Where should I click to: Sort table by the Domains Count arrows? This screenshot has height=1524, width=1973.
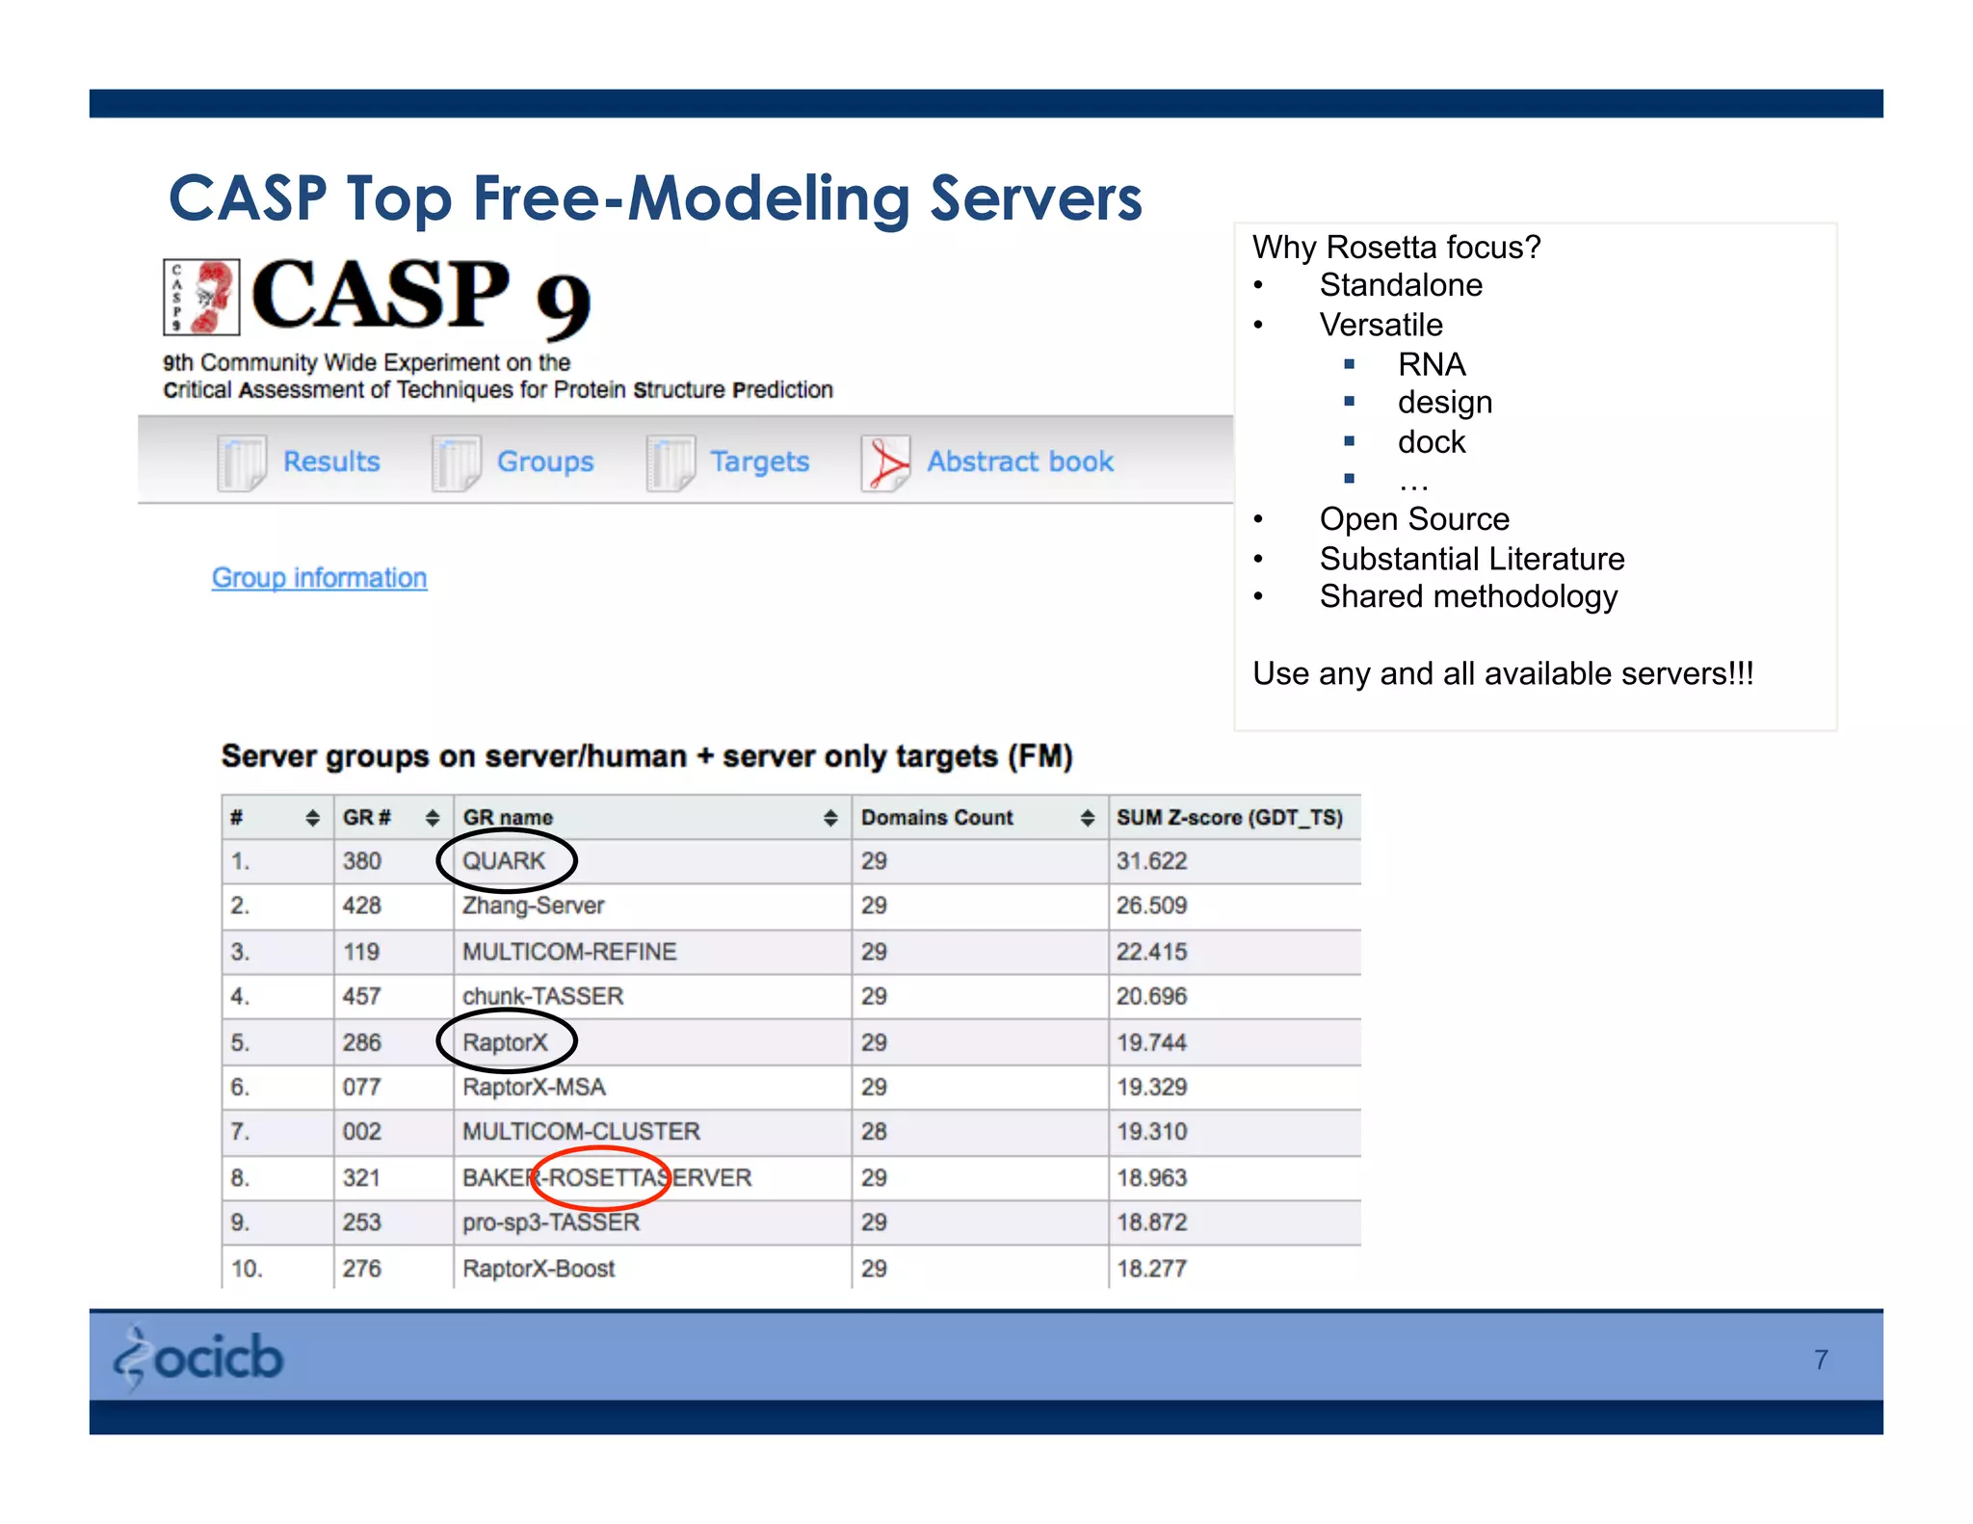[x=1088, y=818]
